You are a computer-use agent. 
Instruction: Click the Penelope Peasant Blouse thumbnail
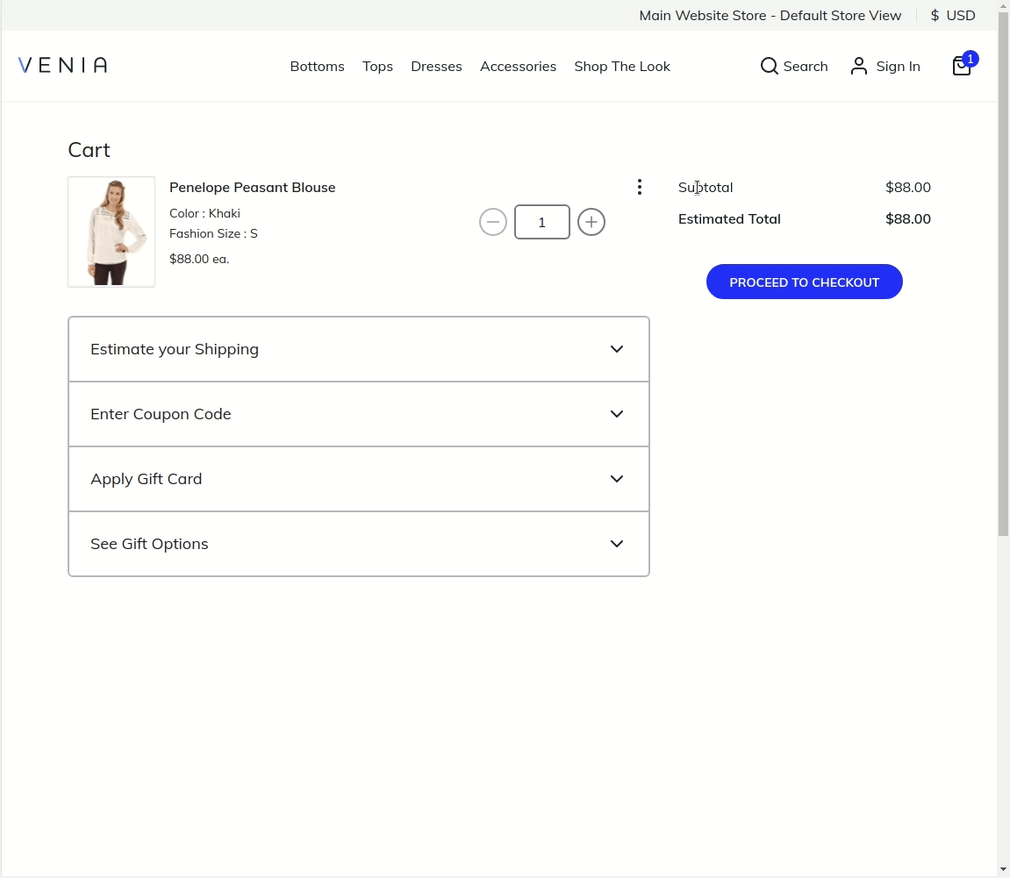(x=111, y=232)
